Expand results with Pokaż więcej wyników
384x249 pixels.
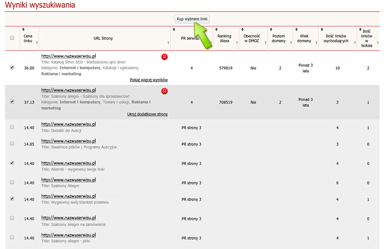click(148, 80)
